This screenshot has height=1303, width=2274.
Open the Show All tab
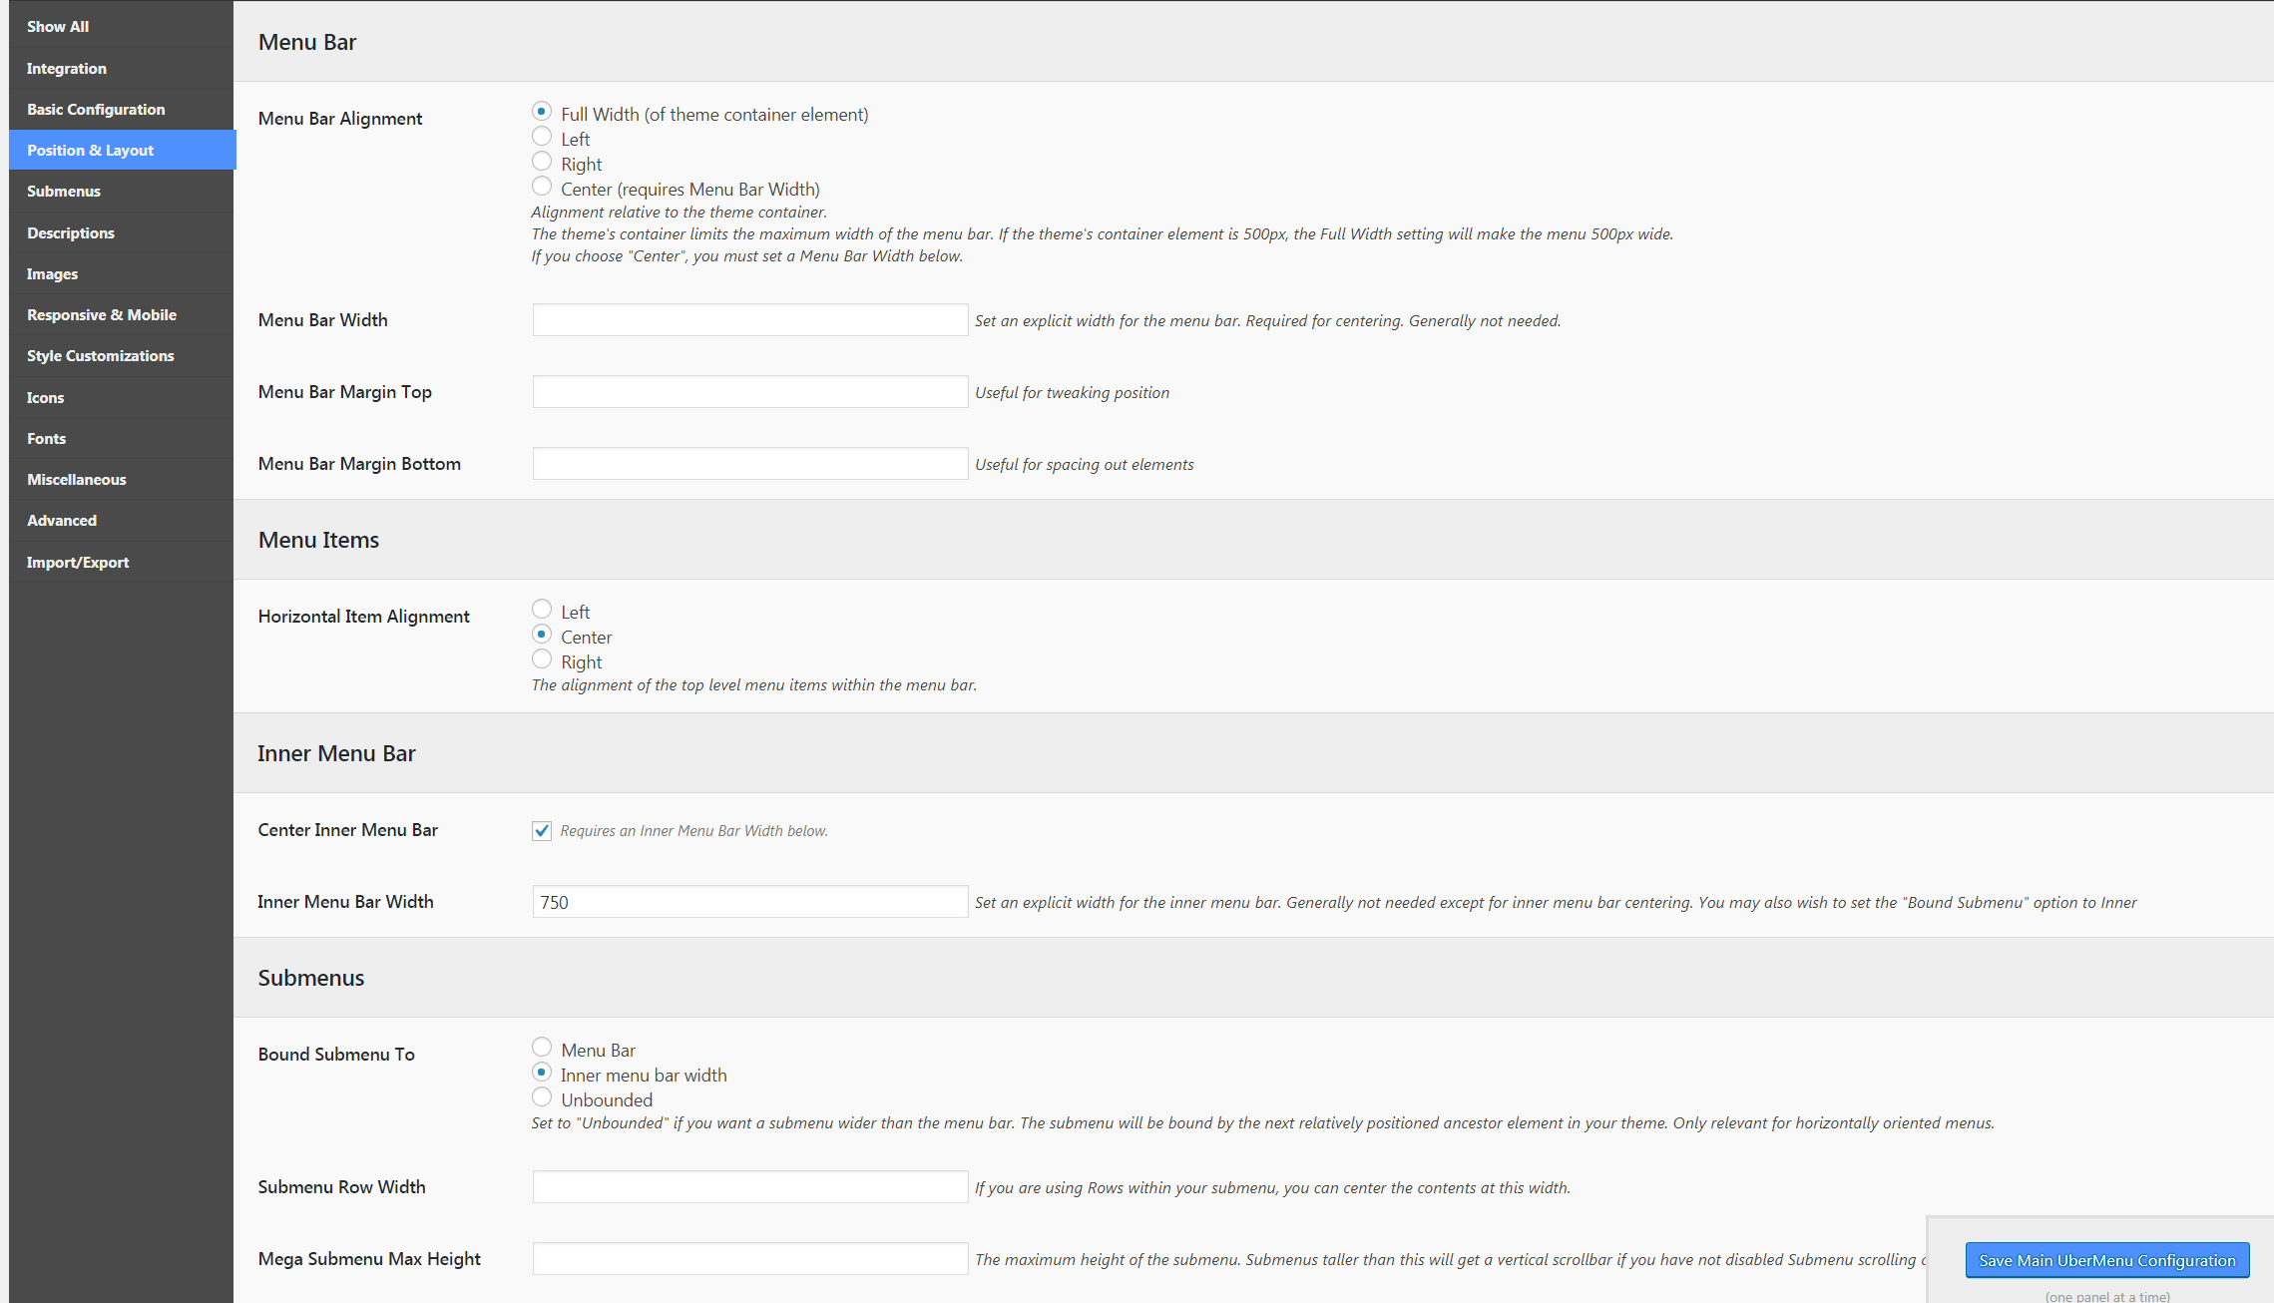[x=58, y=27]
